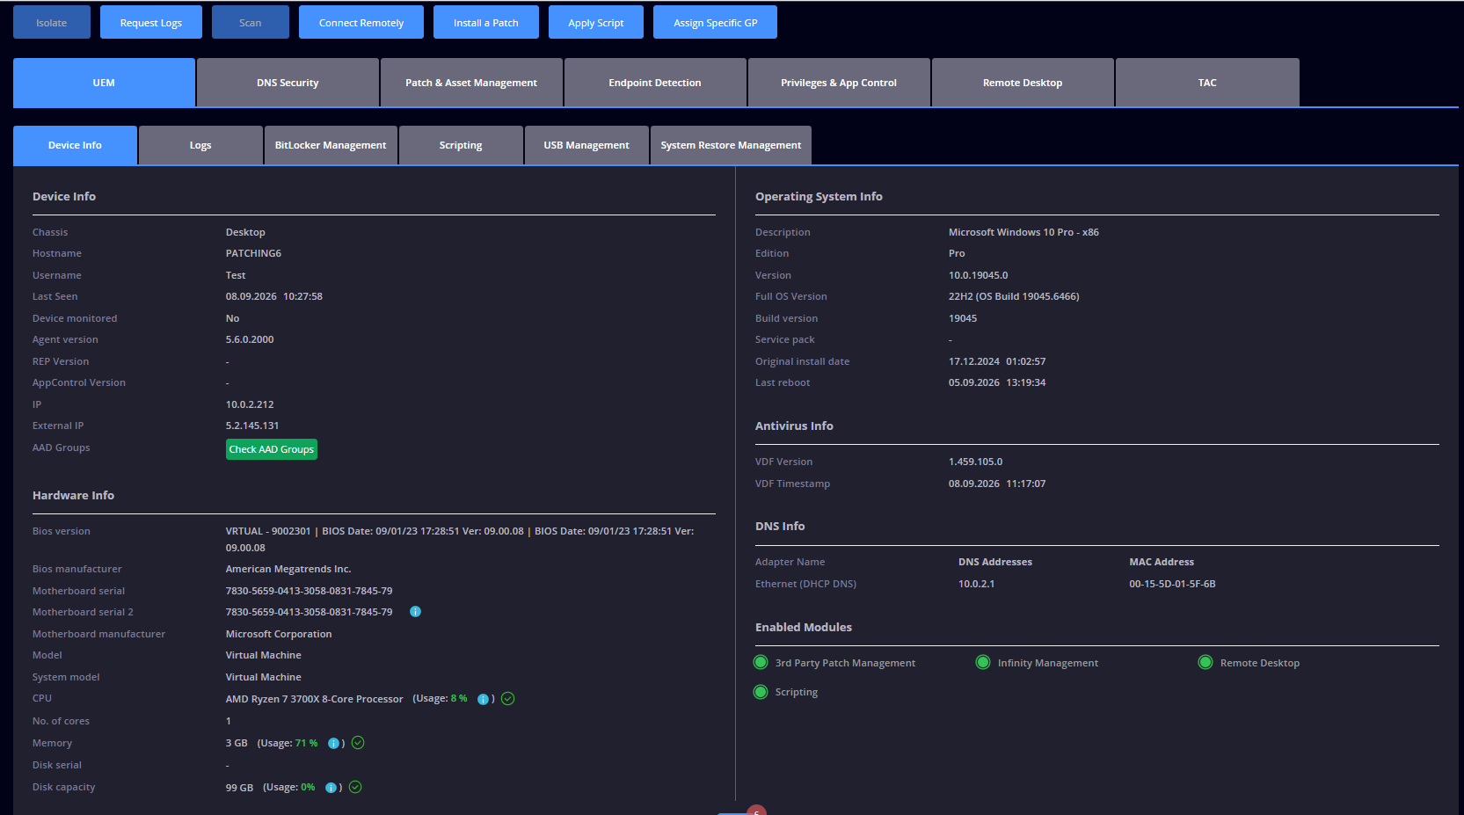Open Assign Specific GP

click(x=716, y=22)
